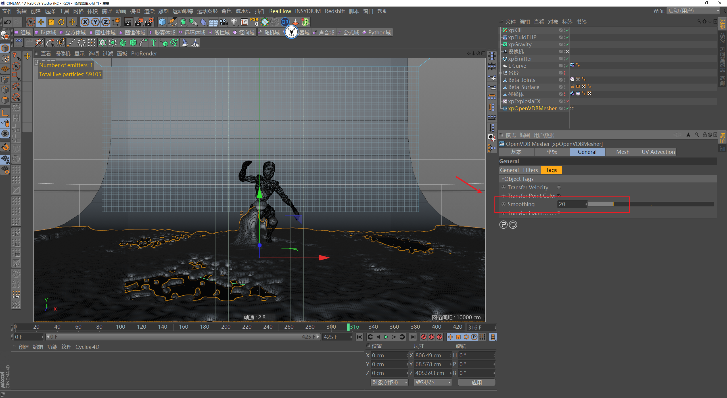Open the Render Settings clapper icon
The width and height of the screenshot is (727, 398).
[149, 22]
